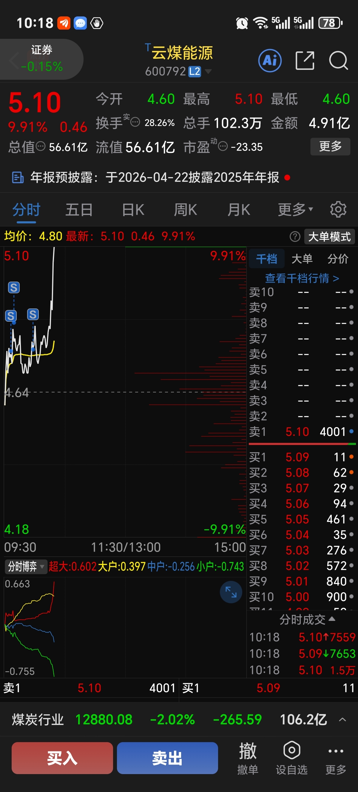Image resolution: width=358 pixels, height=792 pixels.
Task: Select the 大单 tab
Action: tap(302, 259)
